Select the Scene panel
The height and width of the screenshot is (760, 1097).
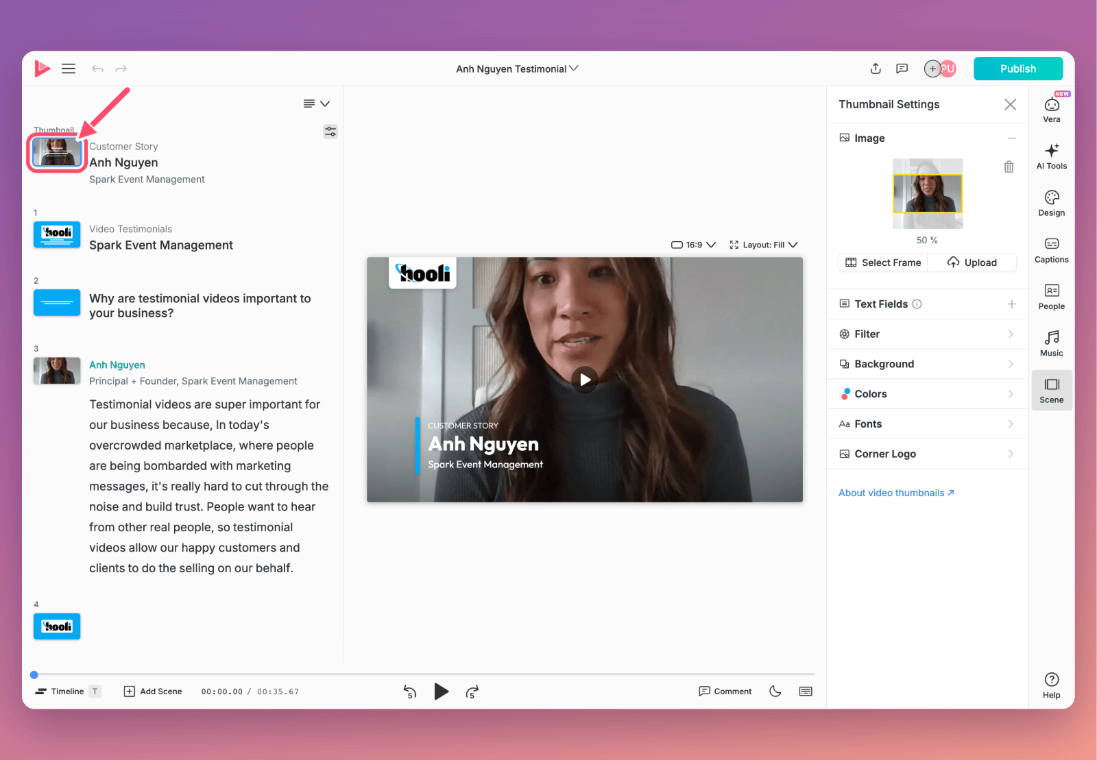pyautogui.click(x=1052, y=390)
